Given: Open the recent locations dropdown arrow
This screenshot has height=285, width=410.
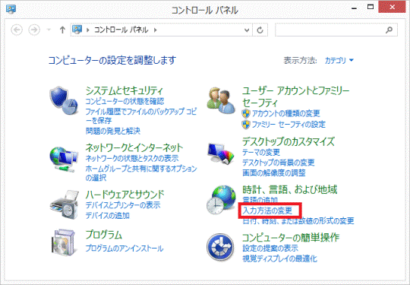Looking at the screenshot, I should (x=49, y=30).
